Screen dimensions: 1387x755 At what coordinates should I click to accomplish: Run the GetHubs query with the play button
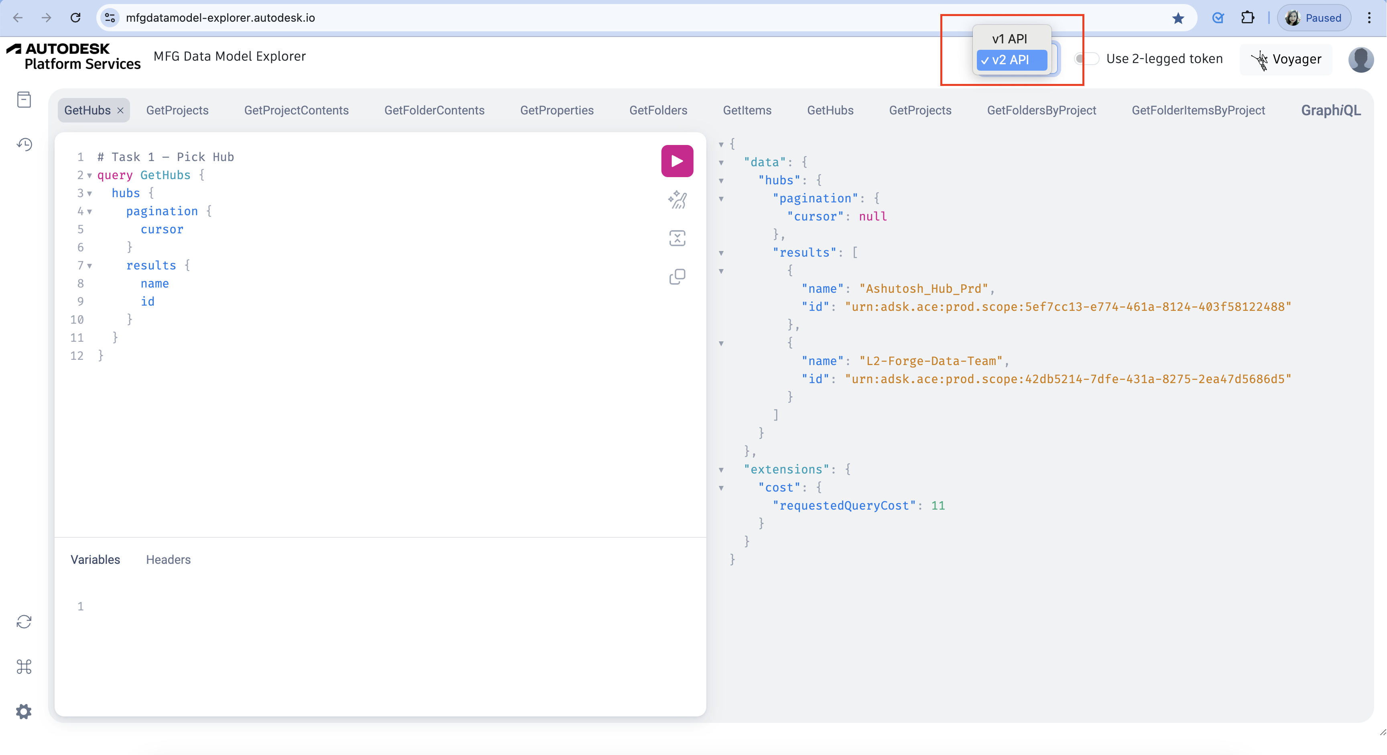pos(677,161)
